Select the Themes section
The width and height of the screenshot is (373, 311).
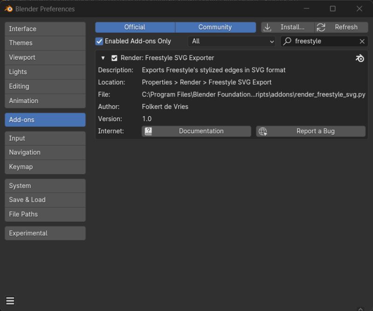tap(45, 43)
